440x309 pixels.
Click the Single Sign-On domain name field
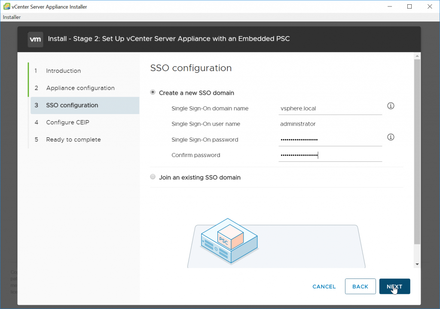click(330, 108)
